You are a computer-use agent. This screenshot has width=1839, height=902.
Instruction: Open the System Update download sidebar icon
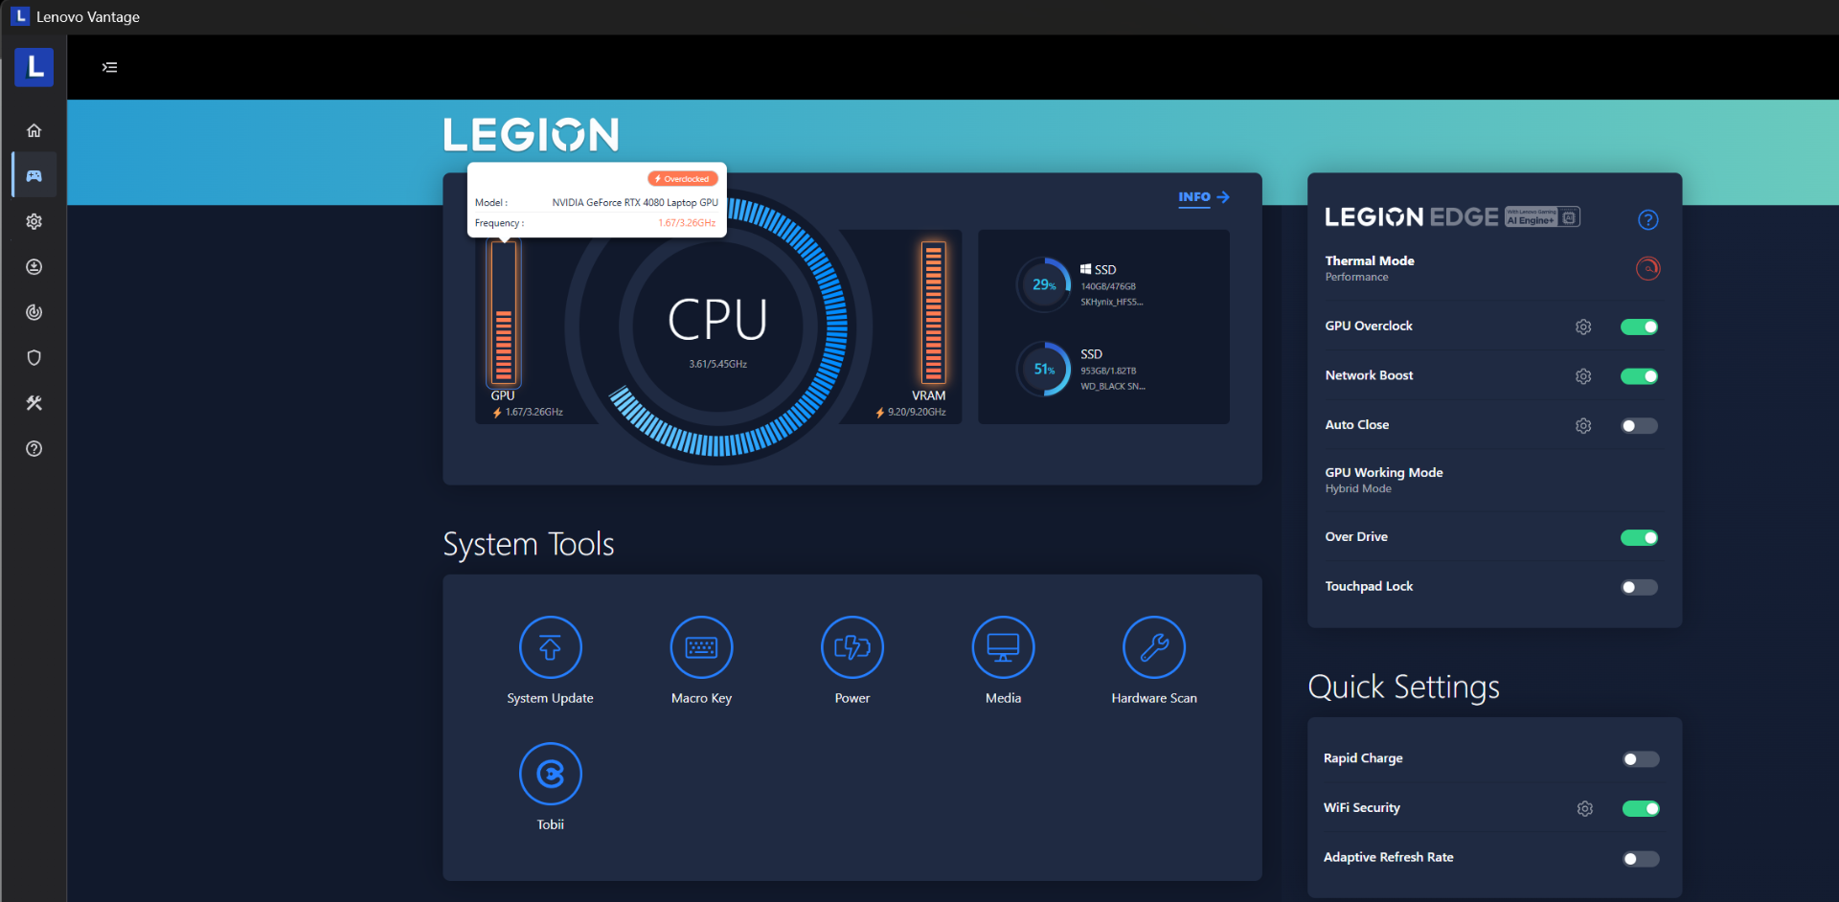[34, 266]
